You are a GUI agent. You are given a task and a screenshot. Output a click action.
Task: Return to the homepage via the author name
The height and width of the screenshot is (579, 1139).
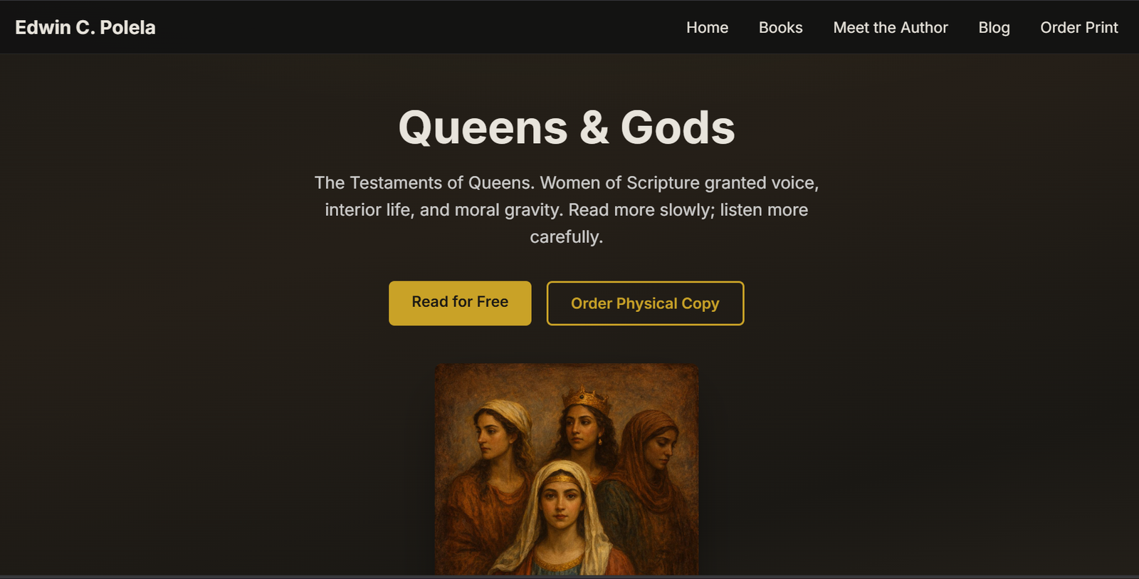pyautogui.click(x=85, y=27)
